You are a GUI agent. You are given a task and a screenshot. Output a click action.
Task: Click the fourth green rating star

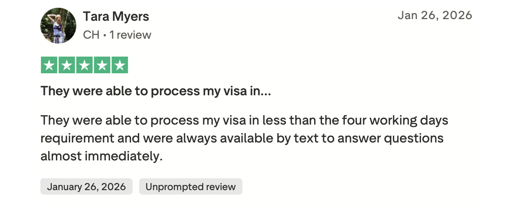click(102, 65)
